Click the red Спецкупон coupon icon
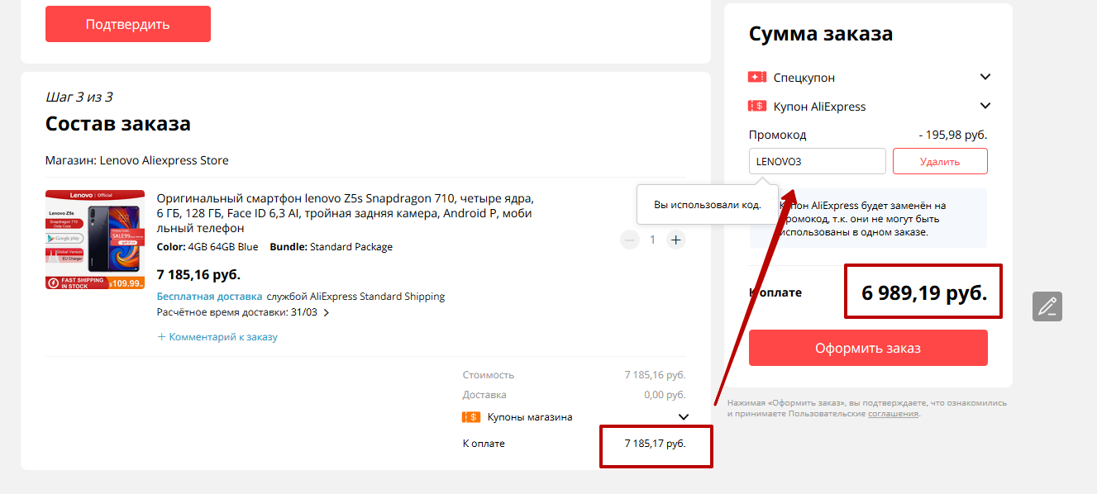The height and width of the screenshot is (494, 1097). [756, 77]
